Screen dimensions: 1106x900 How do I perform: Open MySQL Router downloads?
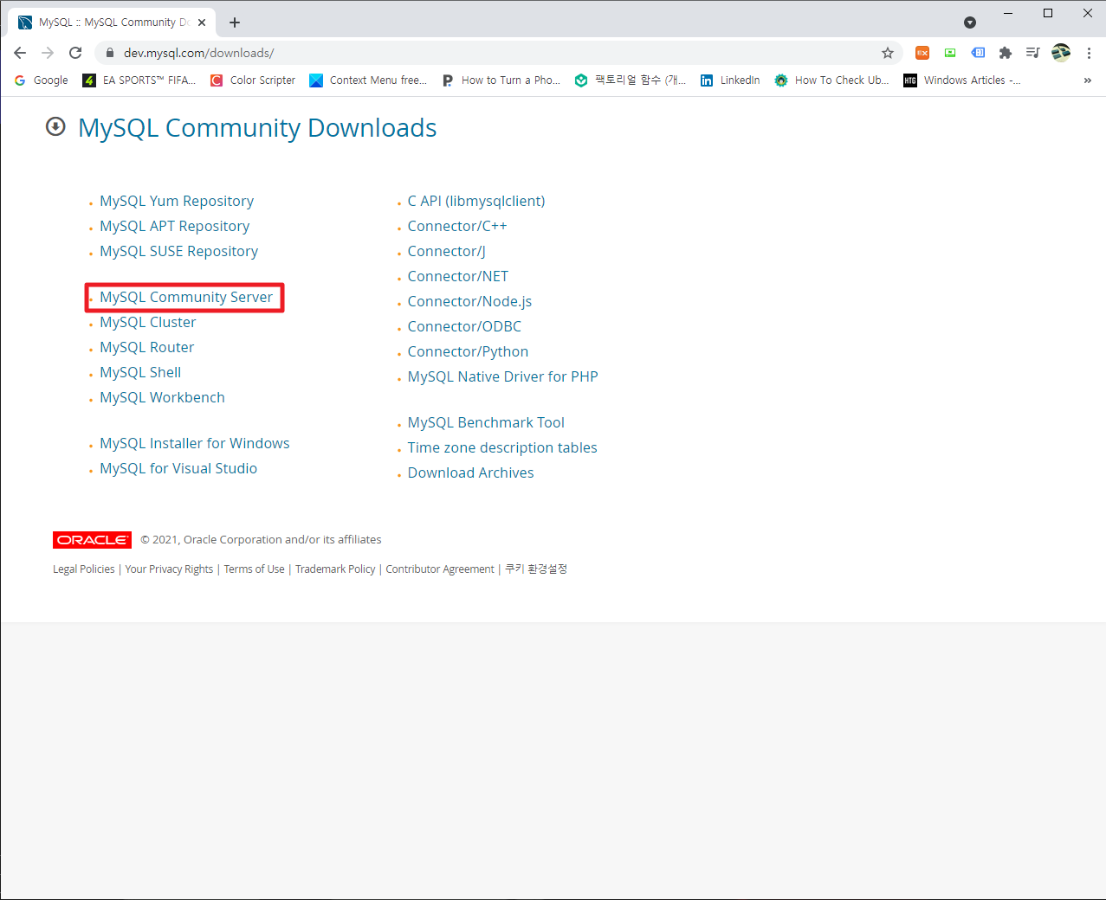[x=146, y=347]
